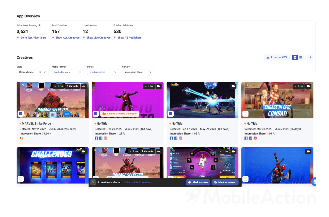Screen dimensions: 329x217
Task: Export creatives as CSV
Action: (x=277, y=57)
